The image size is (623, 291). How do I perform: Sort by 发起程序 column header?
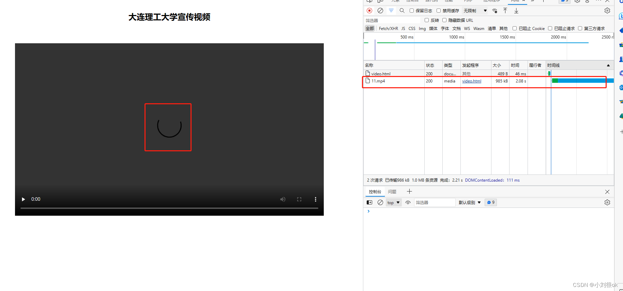pos(476,65)
